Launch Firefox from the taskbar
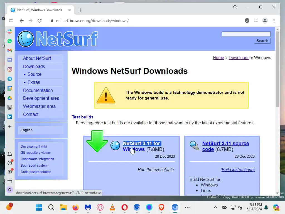 75,207
